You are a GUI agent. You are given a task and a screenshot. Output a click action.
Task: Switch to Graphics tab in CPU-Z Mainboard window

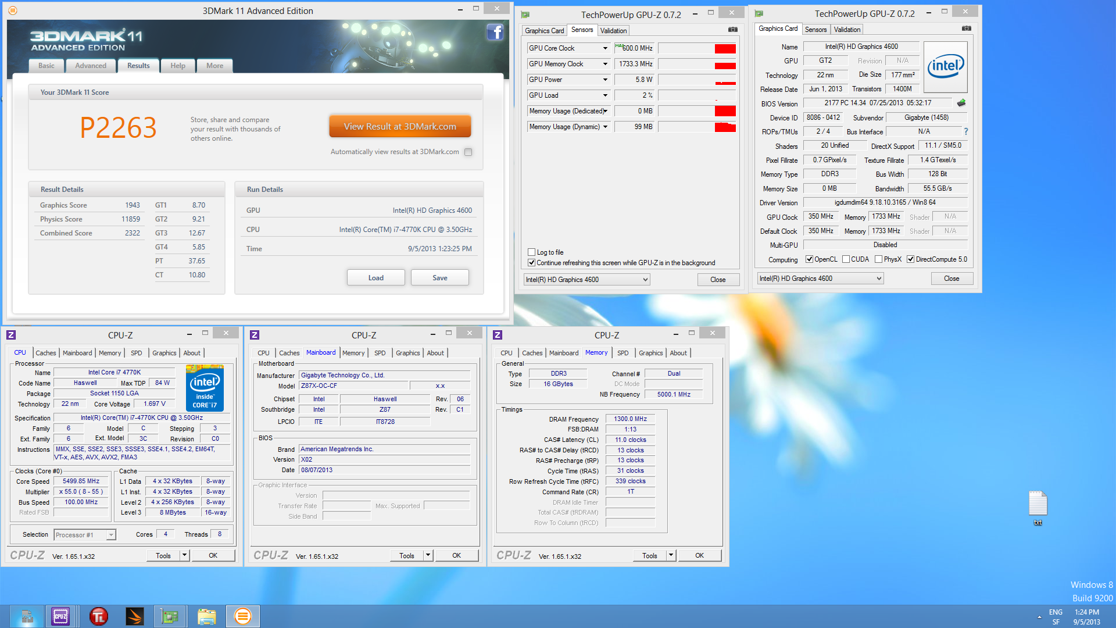pyautogui.click(x=407, y=353)
